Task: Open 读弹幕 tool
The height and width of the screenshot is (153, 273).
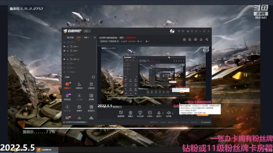Action: (x=91, y=97)
